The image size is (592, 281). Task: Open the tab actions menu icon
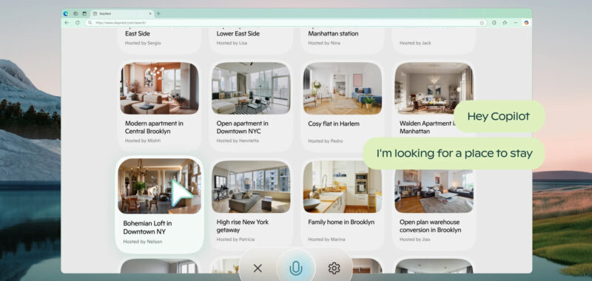[84, 13]
